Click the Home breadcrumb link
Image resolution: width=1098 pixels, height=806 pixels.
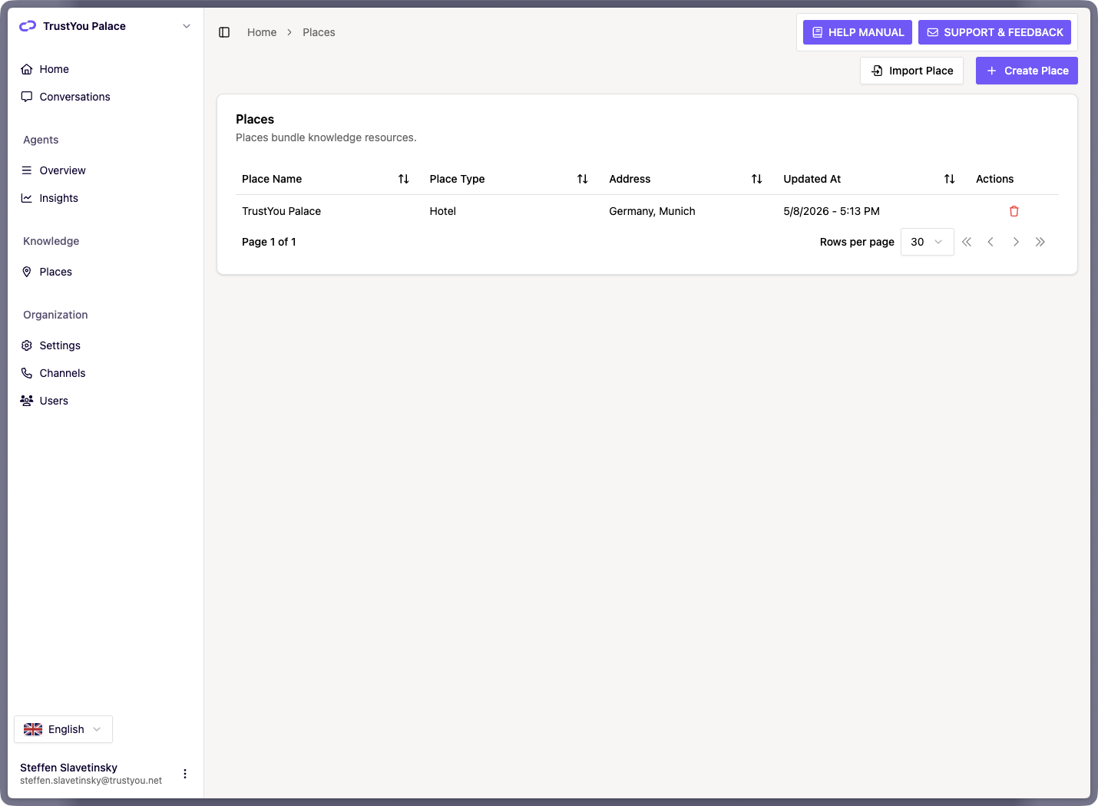click(x=262, y=32)
